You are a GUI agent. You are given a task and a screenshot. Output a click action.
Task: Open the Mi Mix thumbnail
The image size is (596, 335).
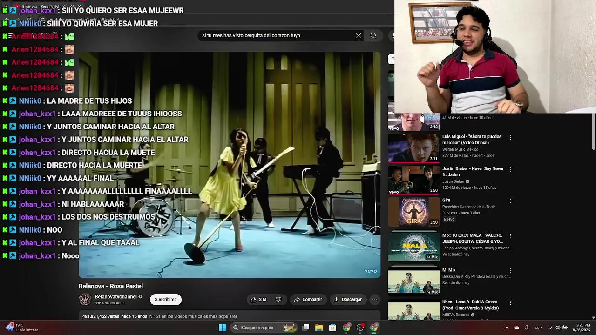[x=414, y=281]
